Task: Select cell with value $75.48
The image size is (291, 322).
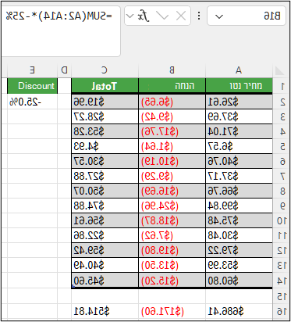Action: click(239, 220)
